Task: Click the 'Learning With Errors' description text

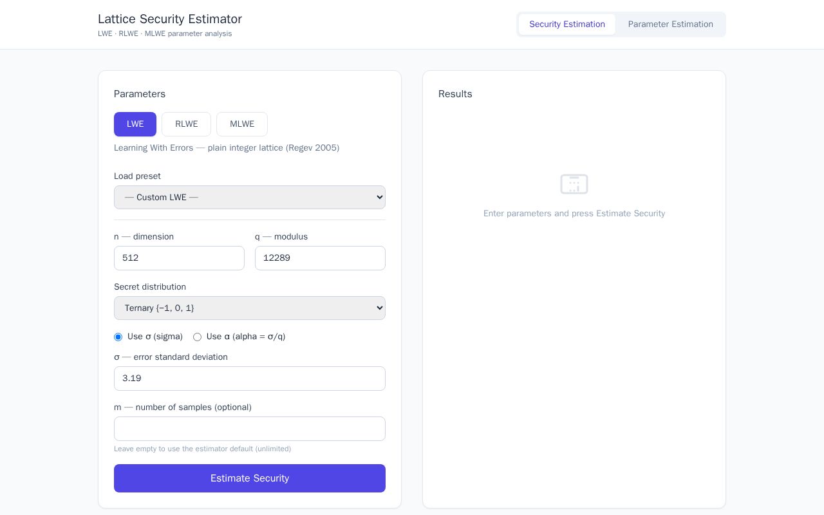Action: 227,148
